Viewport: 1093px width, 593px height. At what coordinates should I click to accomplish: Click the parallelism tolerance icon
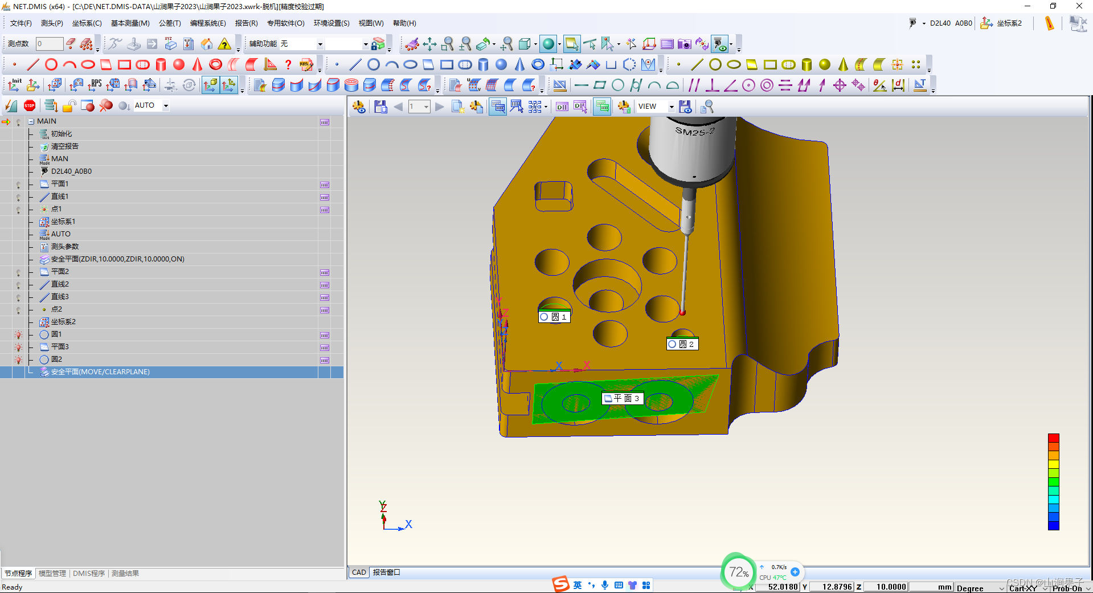(694, 85)
